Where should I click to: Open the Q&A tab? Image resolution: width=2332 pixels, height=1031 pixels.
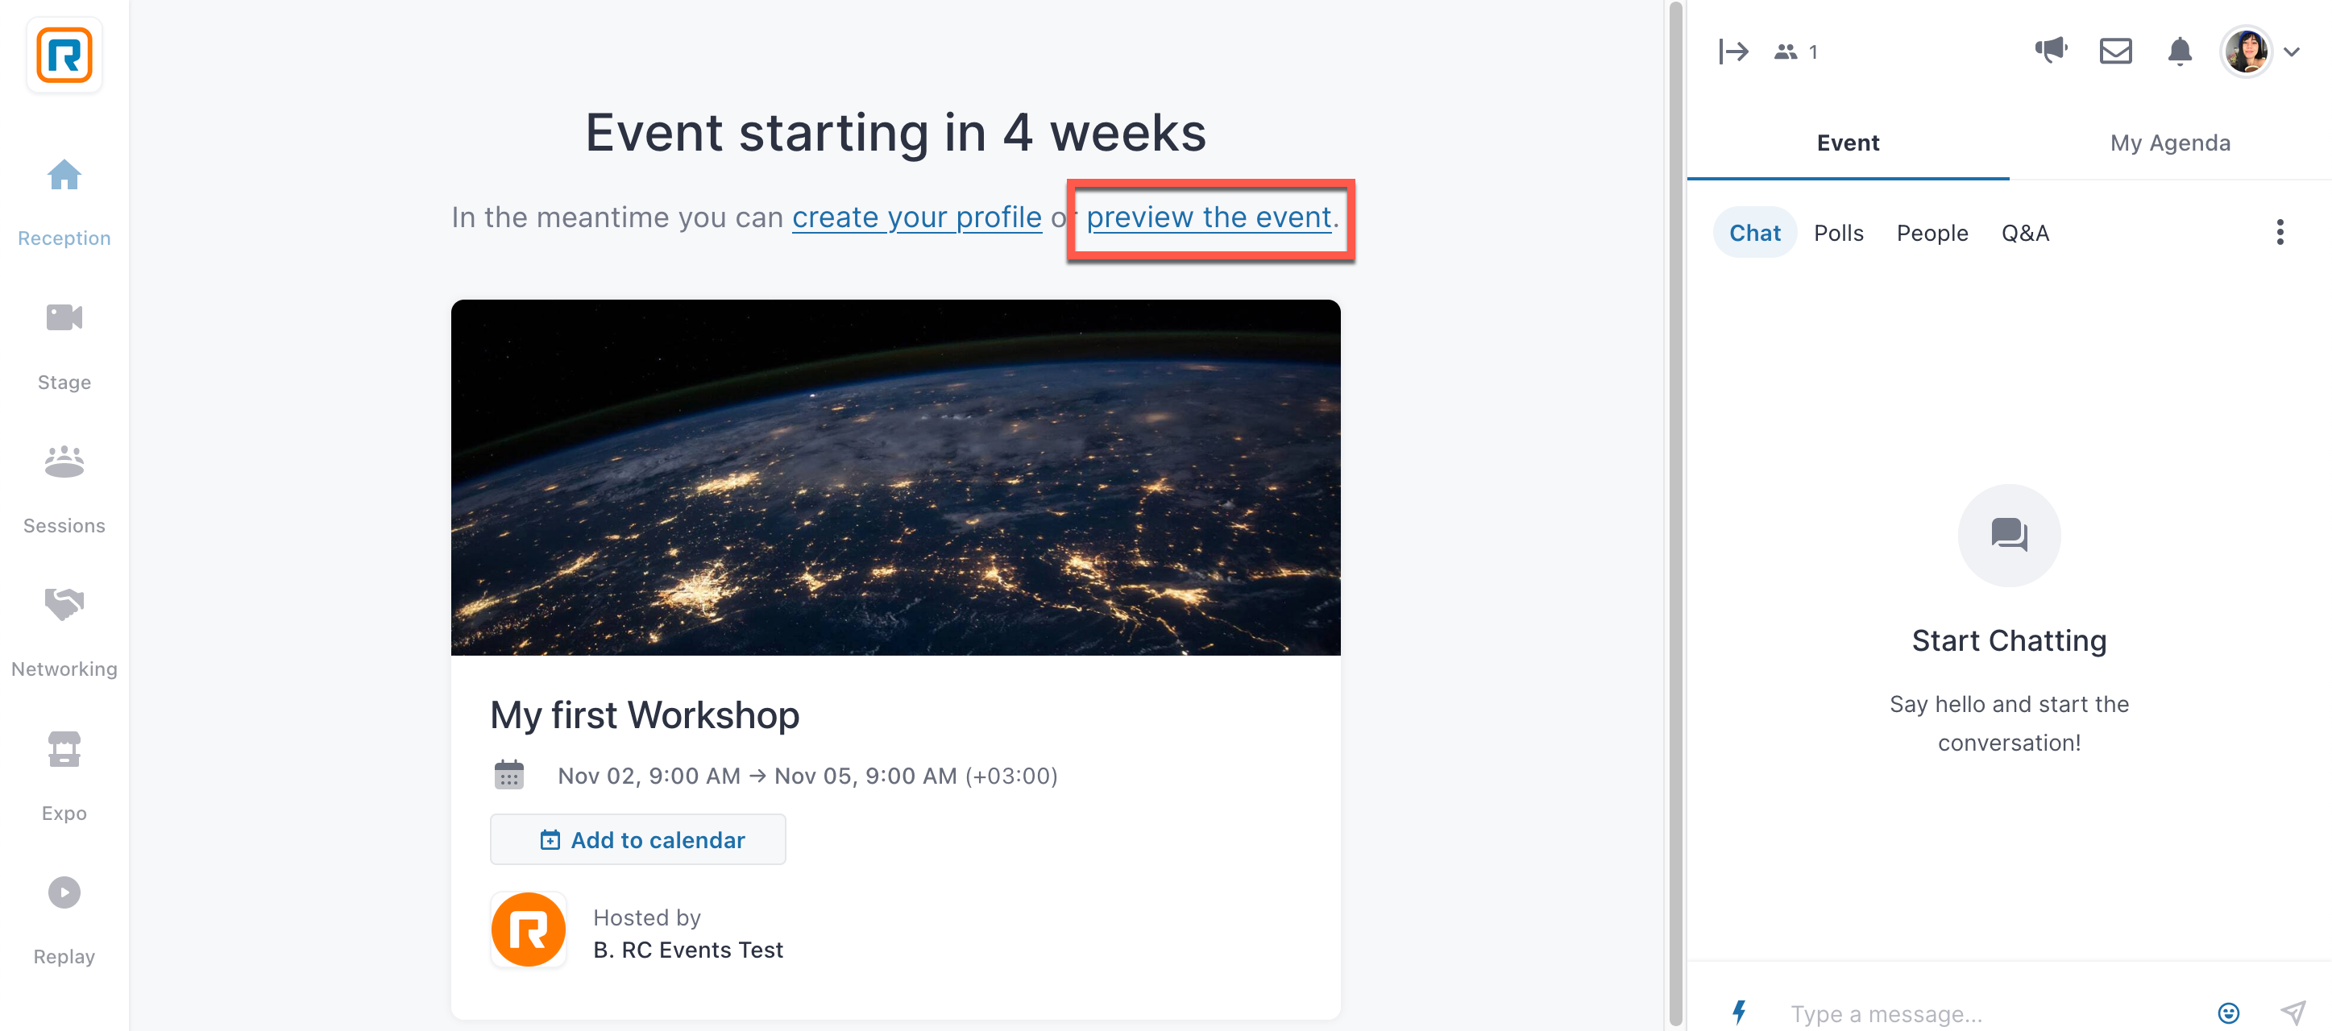[2025, 233]
